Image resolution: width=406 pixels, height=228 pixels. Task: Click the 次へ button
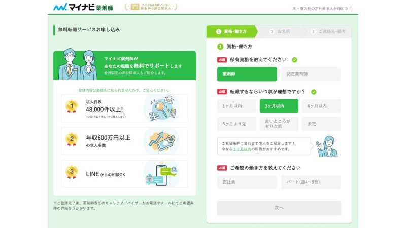coord(279,208)
